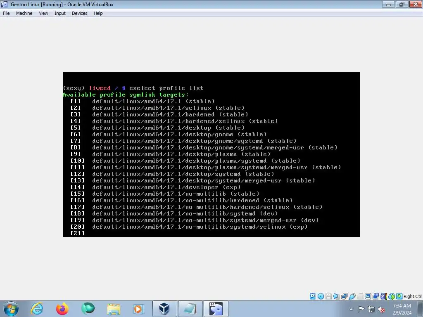Switch to VirtualBox Manager taskbar button
423x317 pixels.
click(x=165, y=309)
